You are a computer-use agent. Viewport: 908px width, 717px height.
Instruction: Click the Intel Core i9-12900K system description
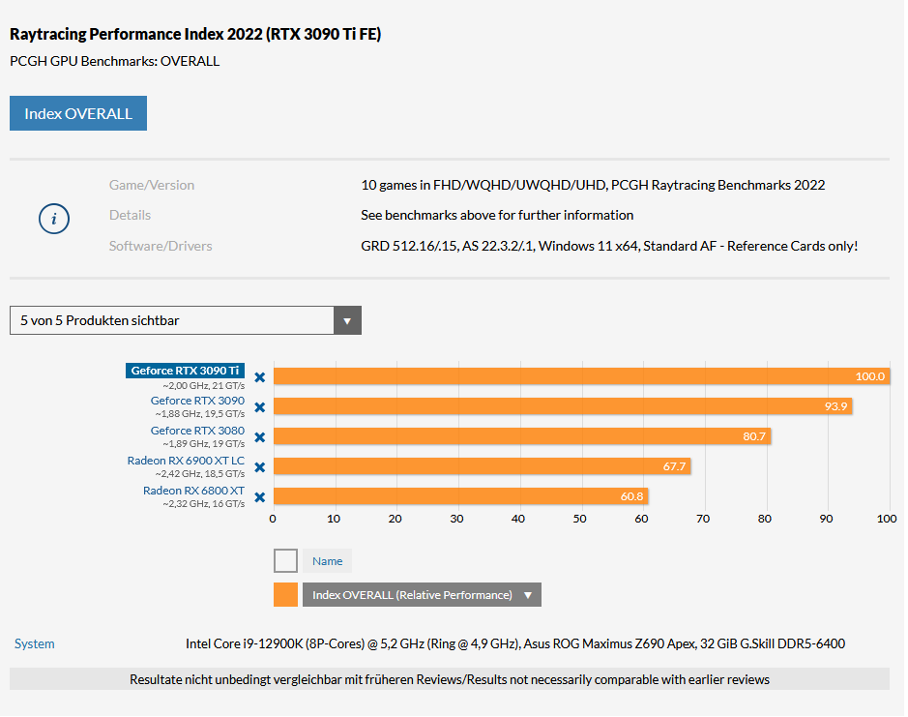[516, 645]
